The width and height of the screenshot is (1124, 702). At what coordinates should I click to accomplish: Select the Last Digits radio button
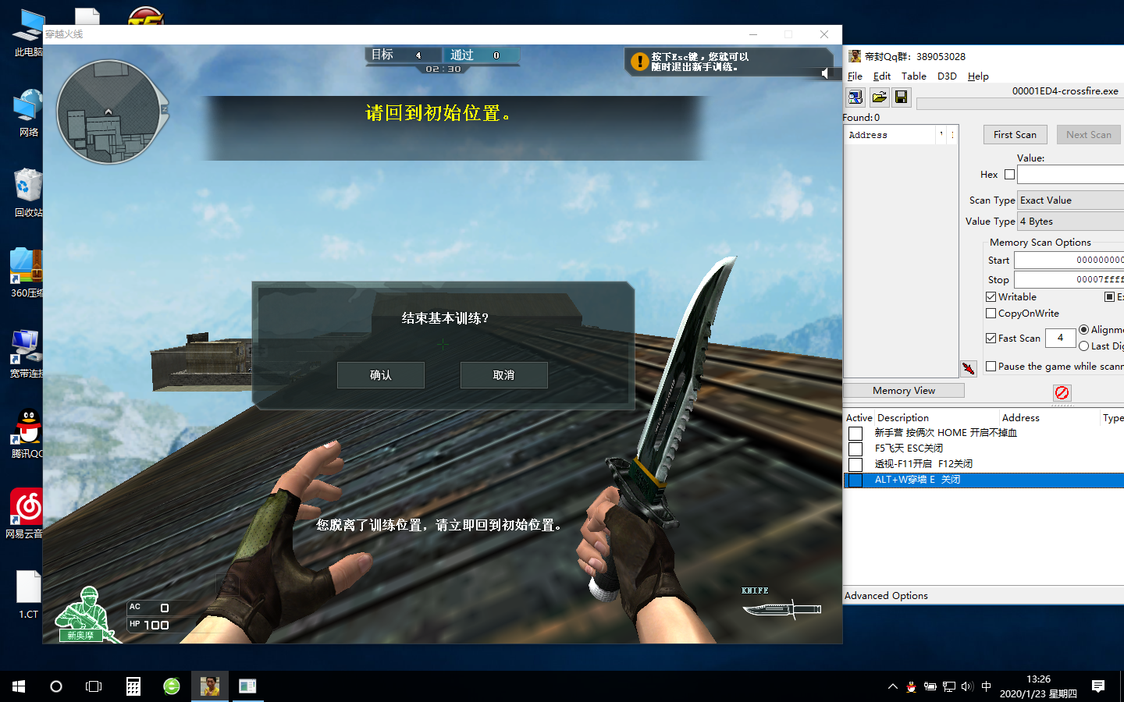1083,346
